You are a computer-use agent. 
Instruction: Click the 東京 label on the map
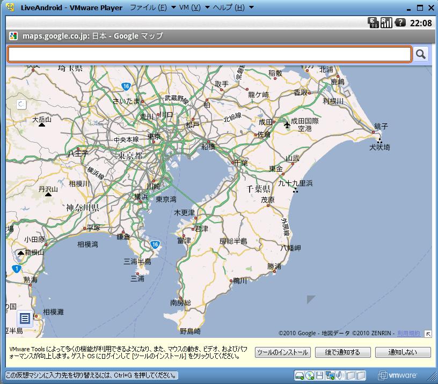point(154,136)
